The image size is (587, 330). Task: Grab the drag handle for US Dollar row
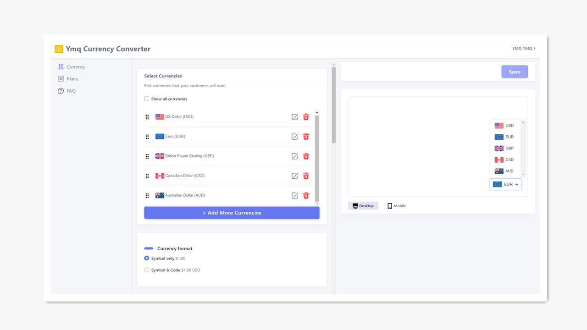tap(147, 117)
